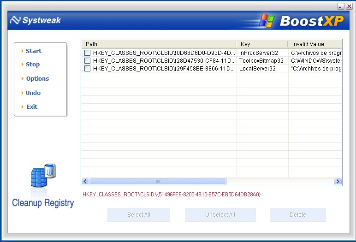Choose Exit in the sidebar menu
The height and width of the screenshot is (242, 356).
point(32,106)
